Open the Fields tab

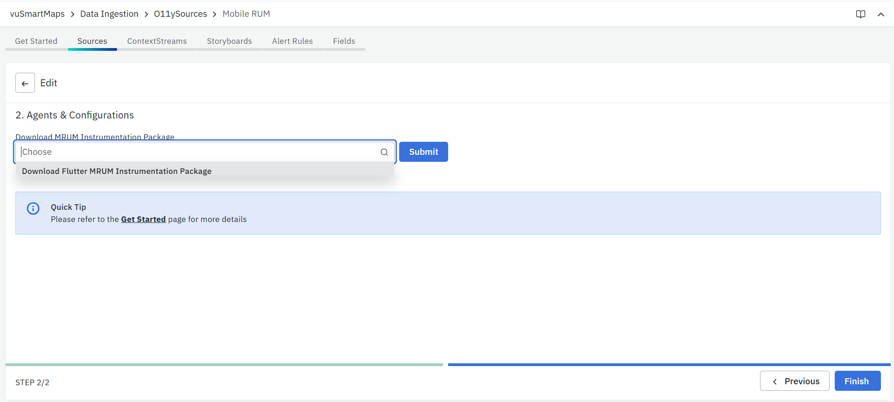[344, 41]
